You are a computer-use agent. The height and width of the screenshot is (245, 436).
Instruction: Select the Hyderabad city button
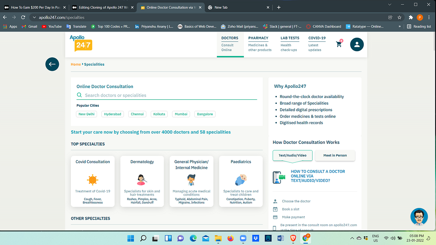pos(113,114)
